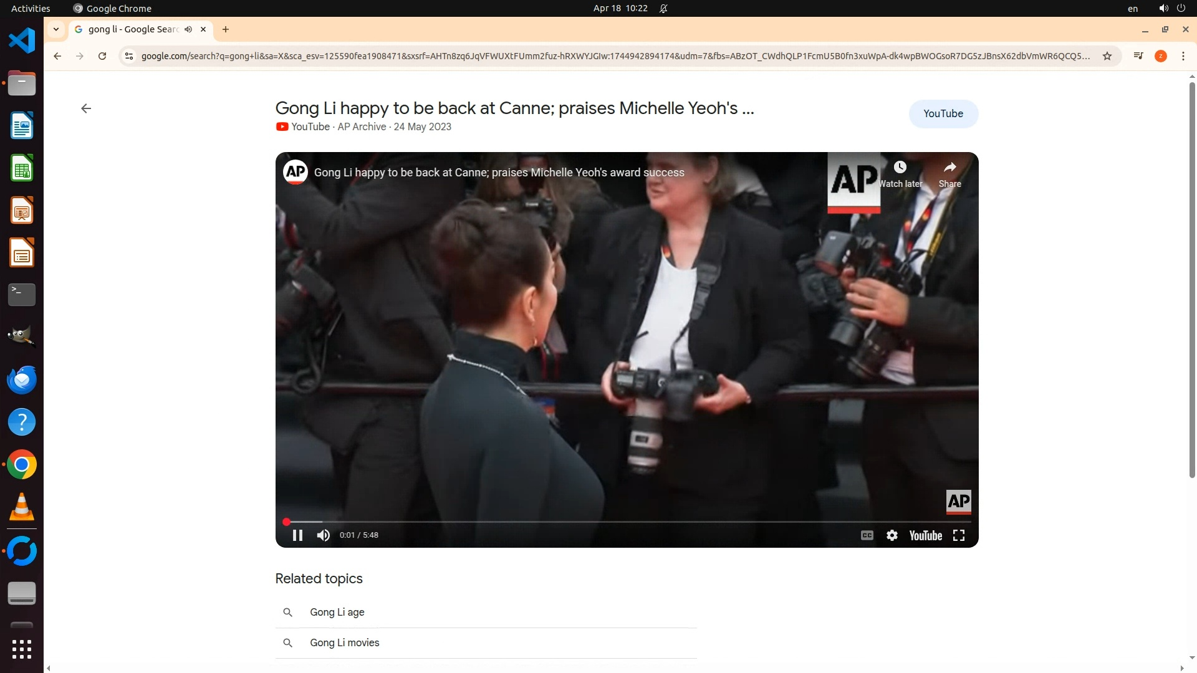
Task: Mute the video with speaker icon
Action: pos(323,535)
